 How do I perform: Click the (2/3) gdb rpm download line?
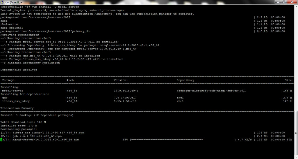[31, 136]
